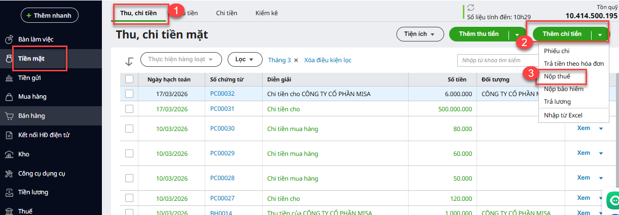619x215 pixels.
Task: Click the collapse arrow icon beside Thực hiện hàng loạt
Action: pyautogui.click(x=129, y=61)
